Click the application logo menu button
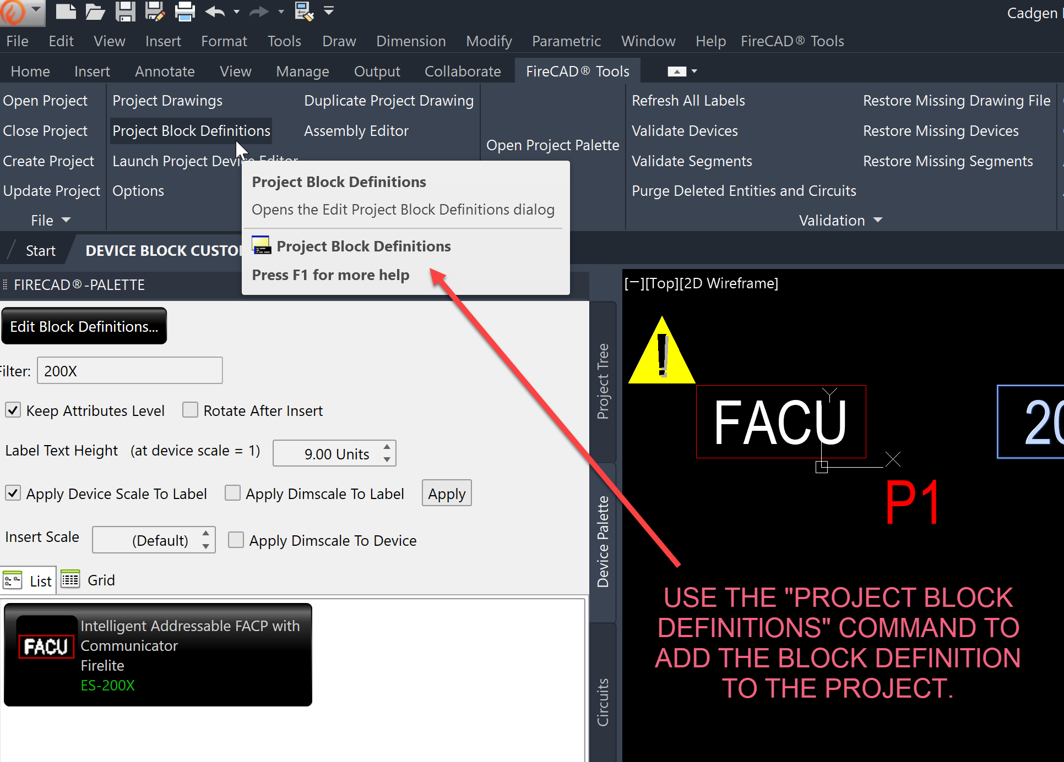Image resolution: width=1064 pixels, height=762 pixels. 22,12
